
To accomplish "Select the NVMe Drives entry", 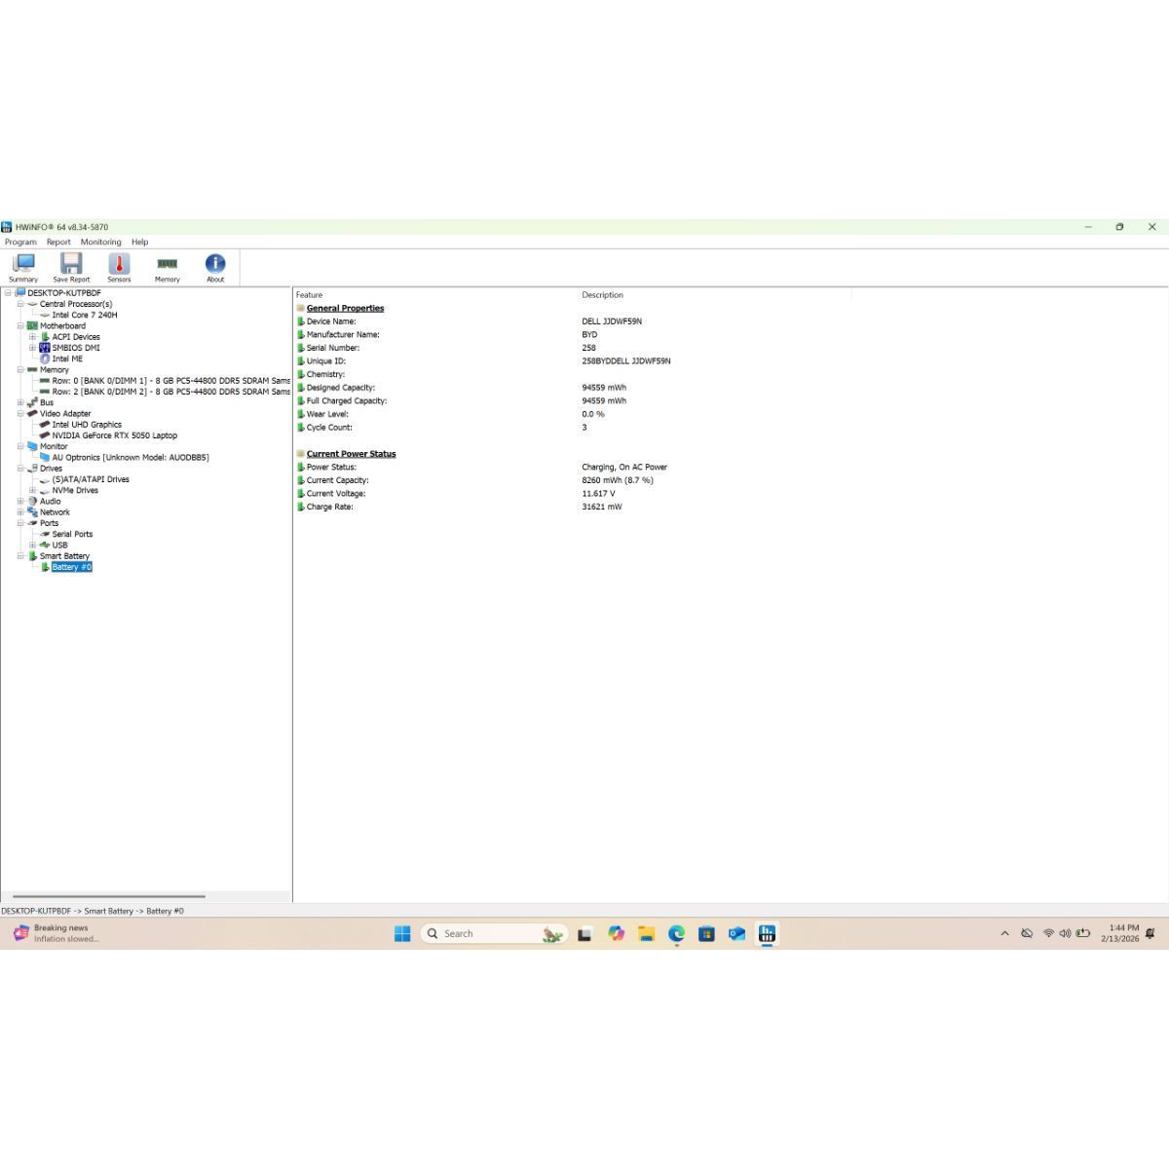I will pos(75,490).
